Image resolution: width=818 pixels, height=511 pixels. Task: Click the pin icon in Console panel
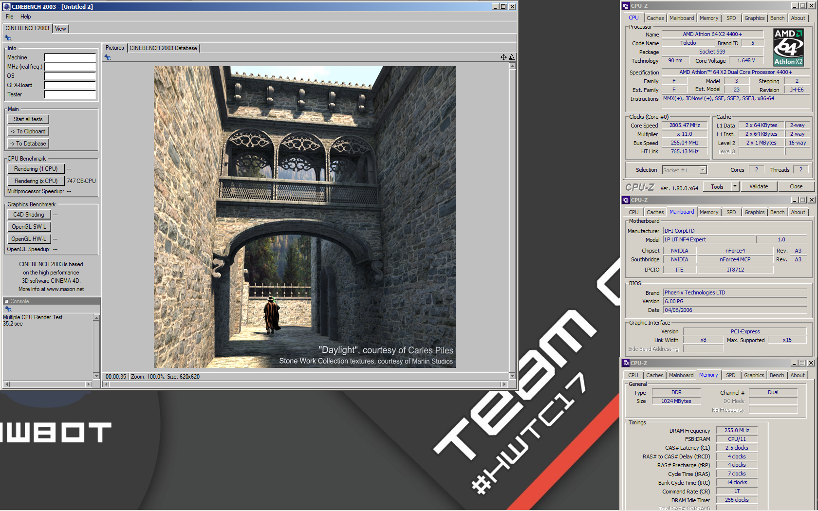pos(8,309)
